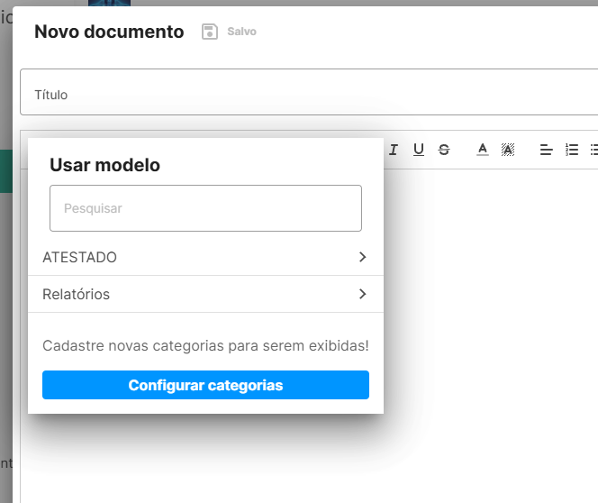Focus the Pesquisar search field
Image resolution: width=598 pixels, height=503 pixels.
click(205, 208)
